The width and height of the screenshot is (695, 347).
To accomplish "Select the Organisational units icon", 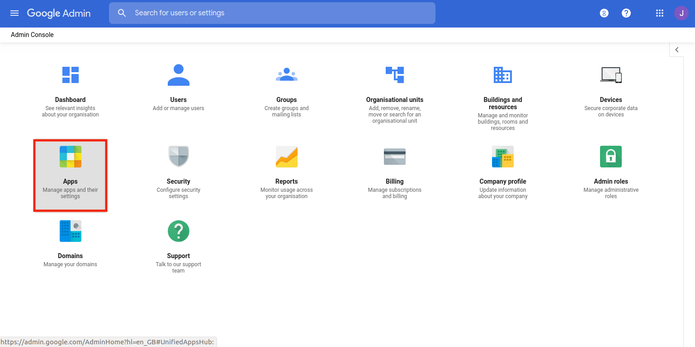I will point(395,75).
